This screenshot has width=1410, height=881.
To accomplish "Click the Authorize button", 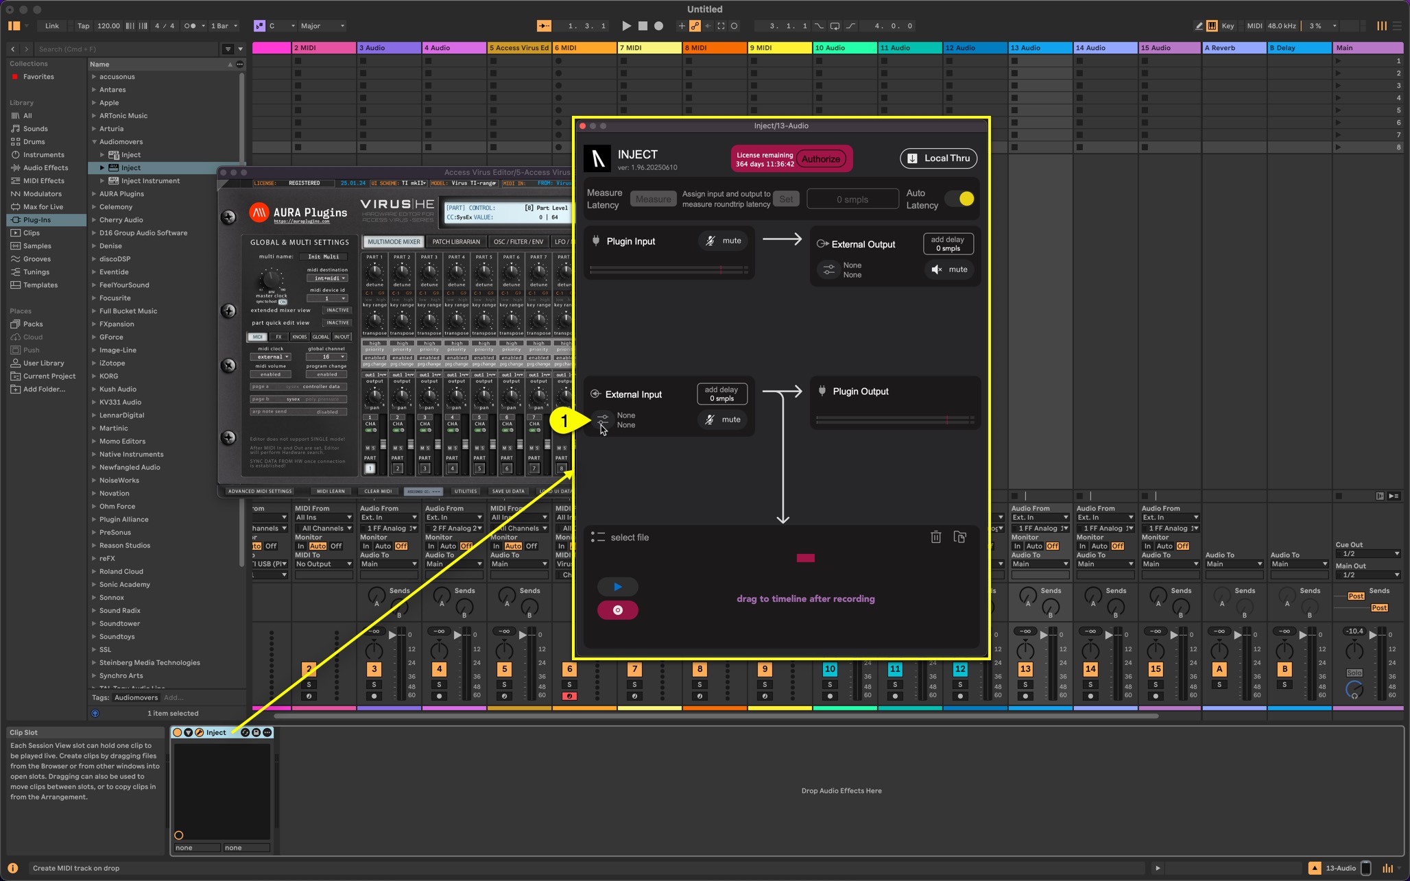I will (820, 159).
